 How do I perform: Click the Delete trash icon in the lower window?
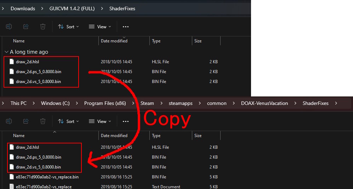43,121
